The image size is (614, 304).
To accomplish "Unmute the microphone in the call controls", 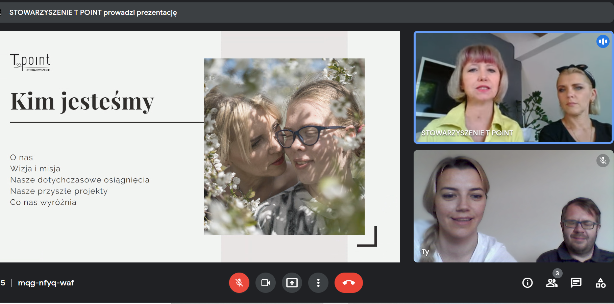I will [x=239, y=283].
